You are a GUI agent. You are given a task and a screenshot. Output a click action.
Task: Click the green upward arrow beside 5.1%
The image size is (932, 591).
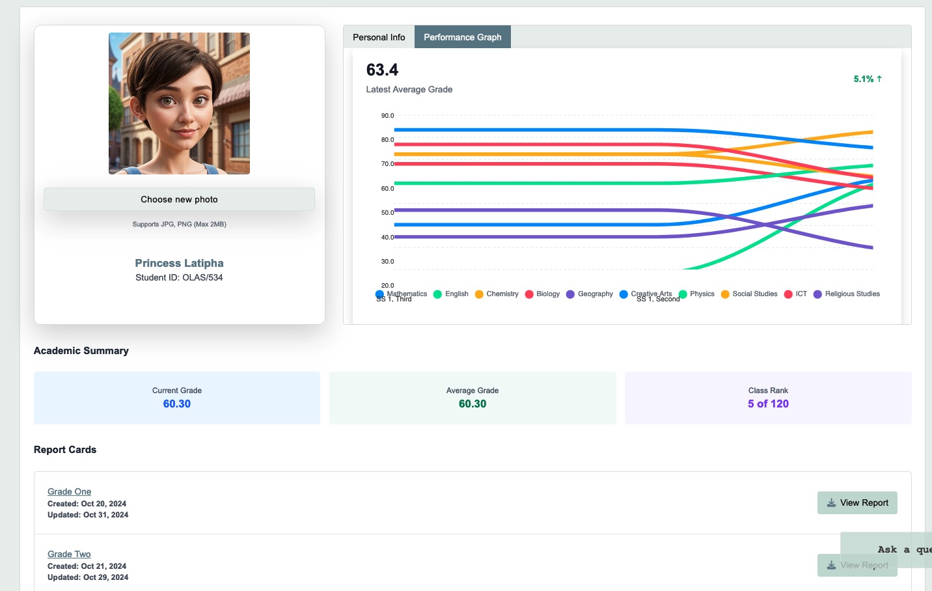[x=879, y=79]
